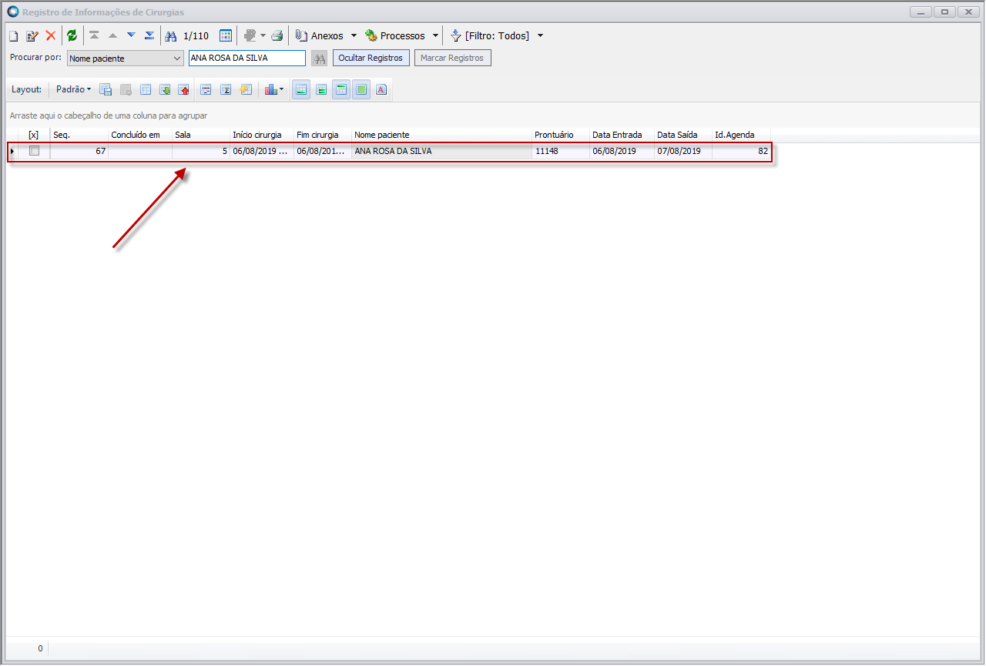Viewport: 986px width, 666px height.
Task: Expand the chart dropdown arrow
Action: [x=281, y=89]
